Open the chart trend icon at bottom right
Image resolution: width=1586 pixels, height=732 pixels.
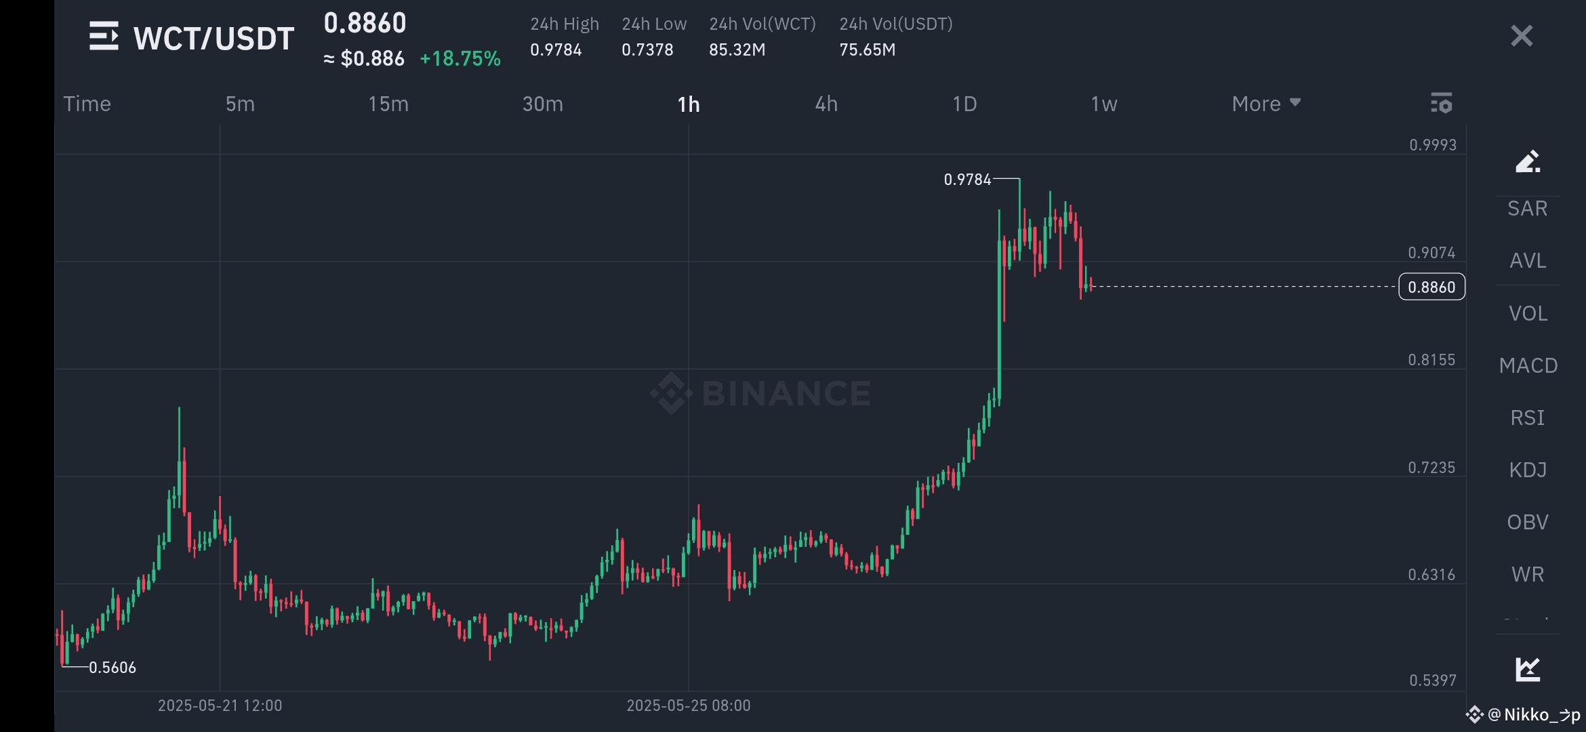pos(1528,669)
